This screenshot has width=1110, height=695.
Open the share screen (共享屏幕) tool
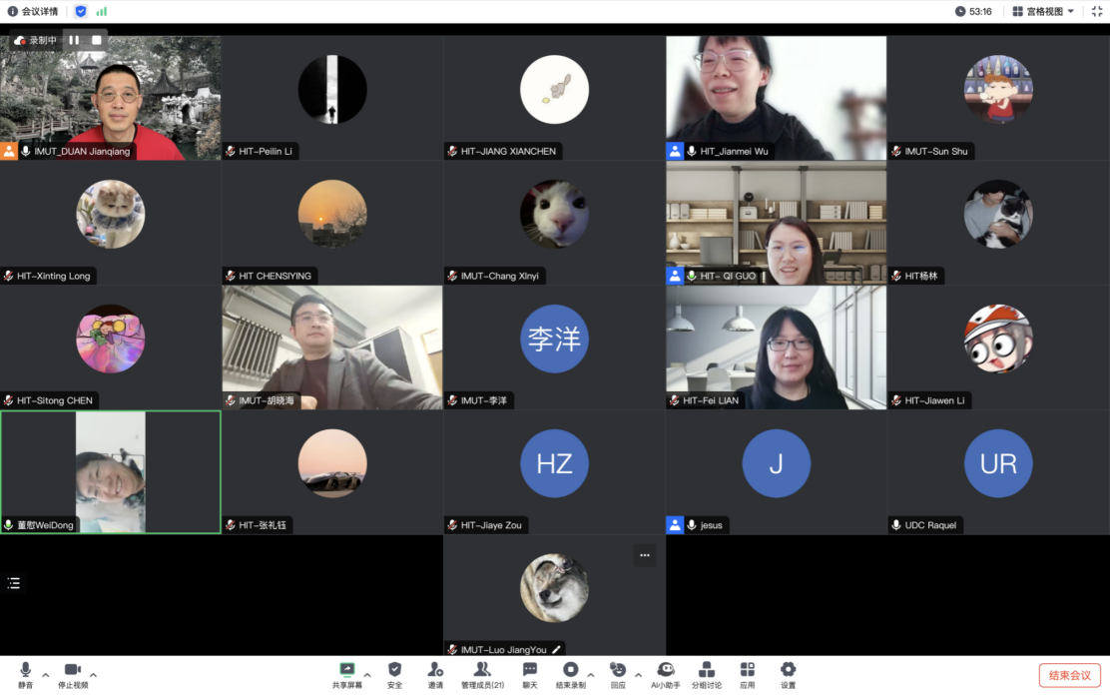tap(346, 672)
